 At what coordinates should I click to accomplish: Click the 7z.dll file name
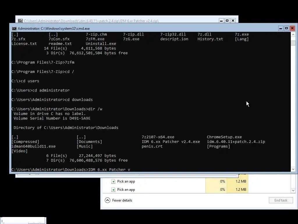tap(204, 34)
